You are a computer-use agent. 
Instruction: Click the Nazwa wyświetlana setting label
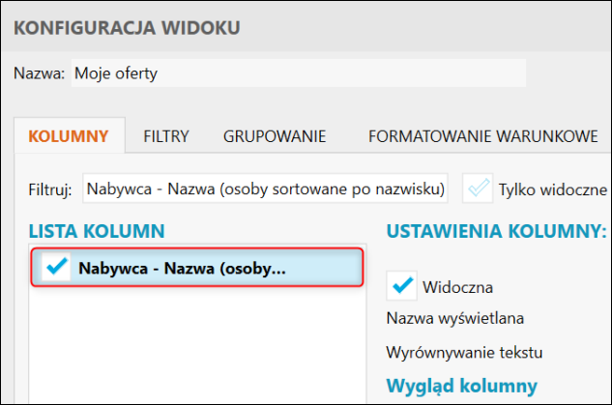pyautogui.click(x=454, y=318)
